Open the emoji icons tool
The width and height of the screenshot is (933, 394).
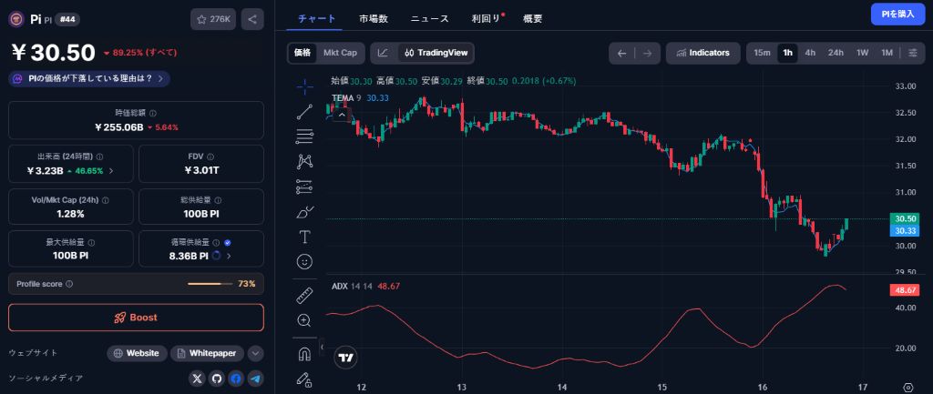(304, 261)
